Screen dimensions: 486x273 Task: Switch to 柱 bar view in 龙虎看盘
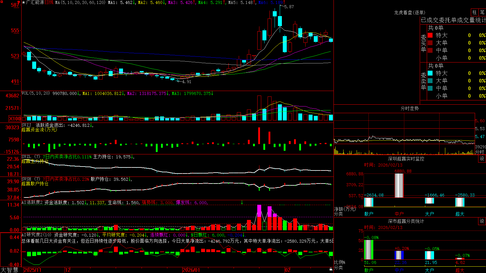(x=474, y=12)
